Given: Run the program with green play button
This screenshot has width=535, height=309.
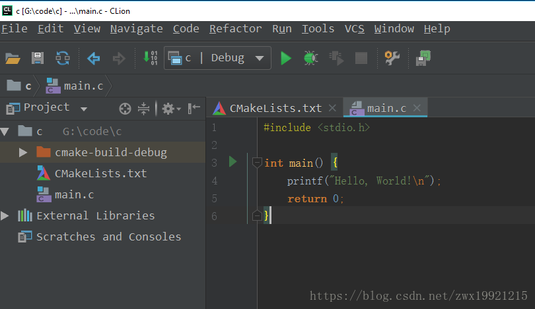Looking at the screenshot, I should tap(285, 58).
